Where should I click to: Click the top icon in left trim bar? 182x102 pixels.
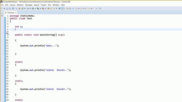coord(2,13)
